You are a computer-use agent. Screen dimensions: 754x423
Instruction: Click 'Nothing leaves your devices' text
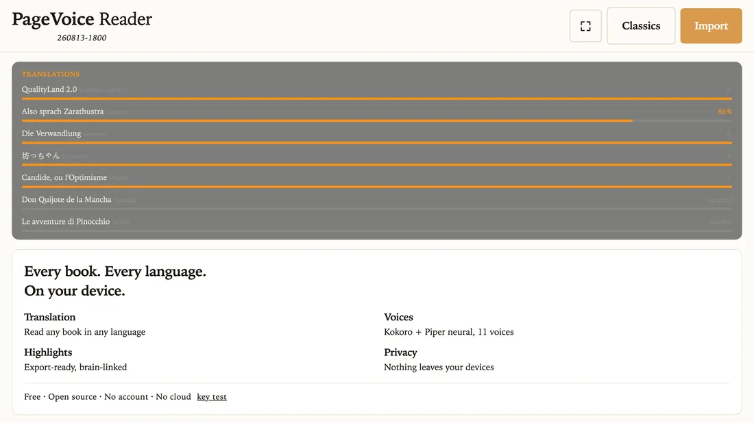point(439,367)
